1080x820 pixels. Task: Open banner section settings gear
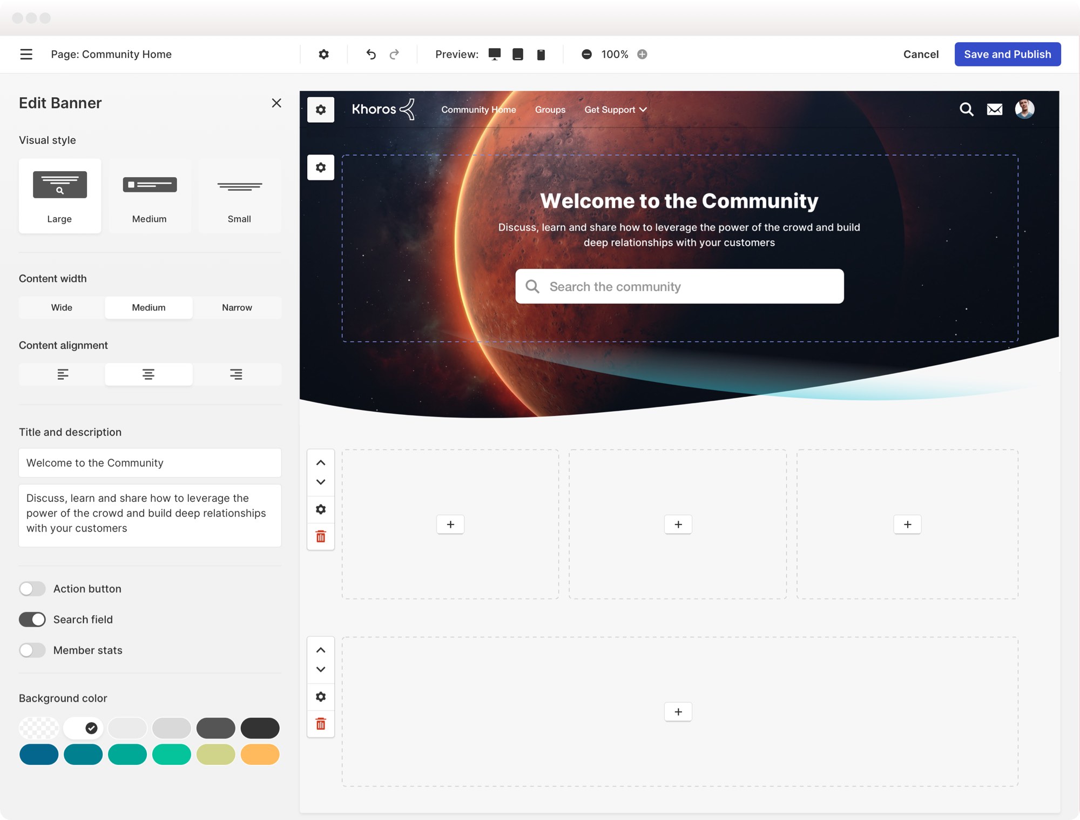pyautogui.click(x=321, y=167)
